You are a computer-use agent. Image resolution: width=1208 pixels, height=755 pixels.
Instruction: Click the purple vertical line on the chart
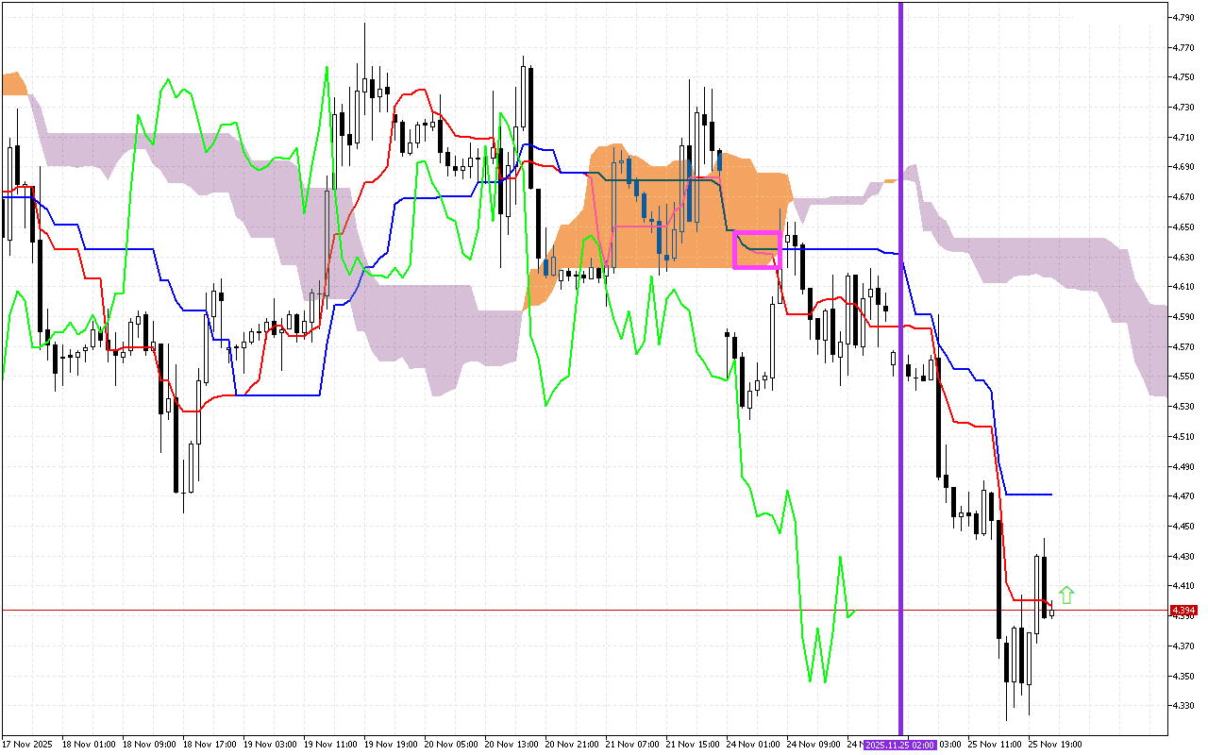(900, 377)
